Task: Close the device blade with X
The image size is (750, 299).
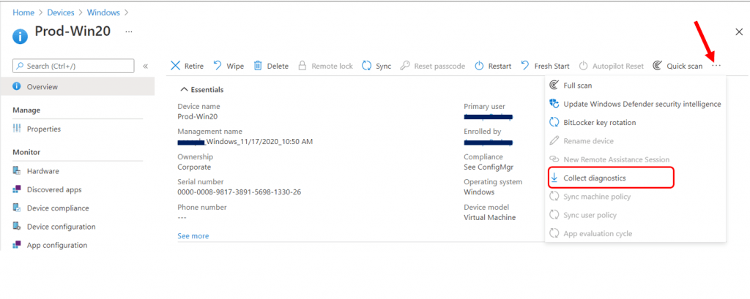Action: pyautogui.click(x=738, y=31)
